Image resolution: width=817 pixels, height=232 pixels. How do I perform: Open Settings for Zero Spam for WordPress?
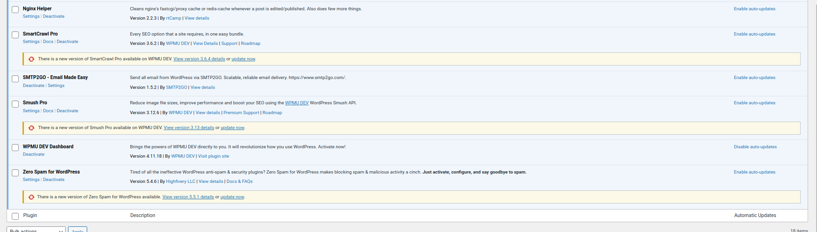coord(31,180)
